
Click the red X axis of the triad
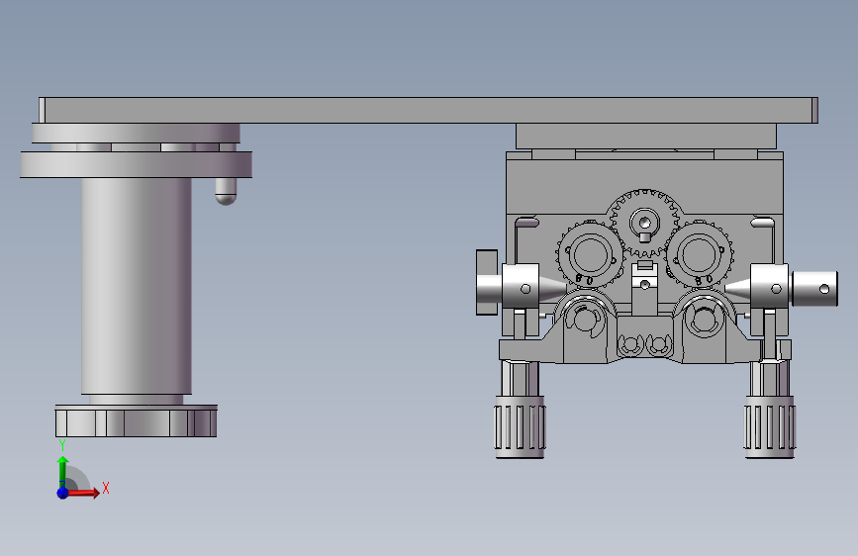[x=82, y=493]
